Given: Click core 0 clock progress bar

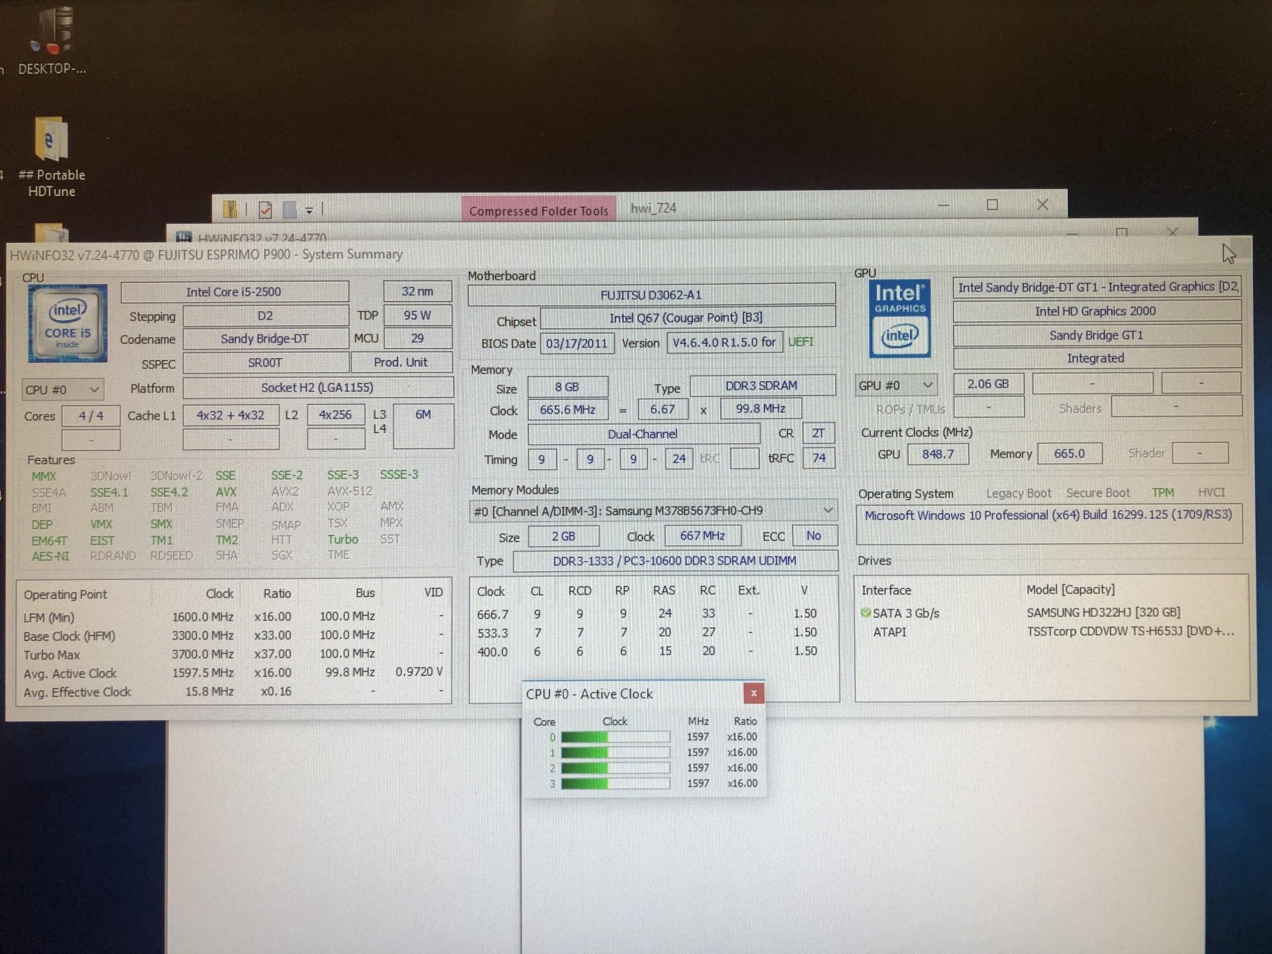Looking at the screenshot, I should [616, 737].
